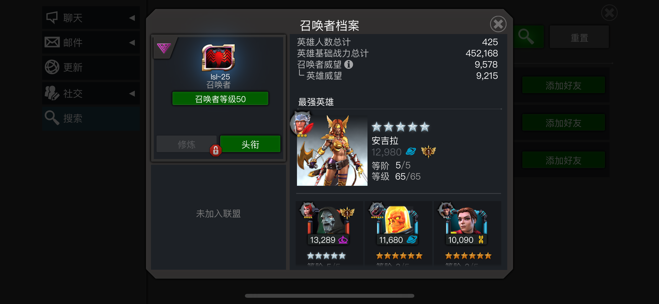
Task: Select the Ghost Rider champion card 11,680
Action: tap(398, 233)
